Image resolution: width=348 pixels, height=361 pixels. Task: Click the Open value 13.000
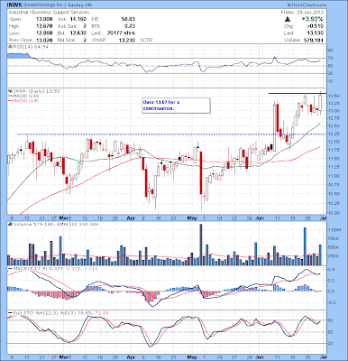point(44,19)
